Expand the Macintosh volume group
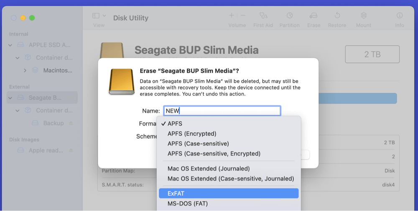Image resolution: width=418 pixels, height=211 pixels. point(25,71)
